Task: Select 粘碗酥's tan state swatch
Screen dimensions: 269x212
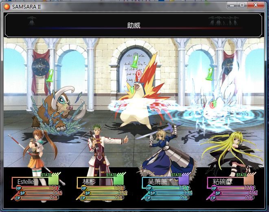Action: 249,180
